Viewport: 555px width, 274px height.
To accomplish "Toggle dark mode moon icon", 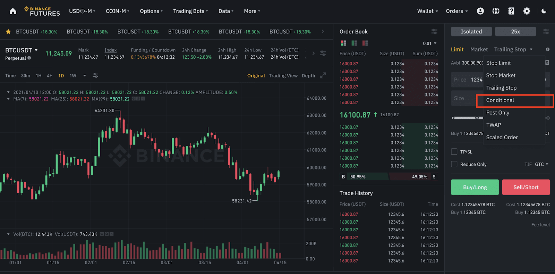I will coord(544,11).
